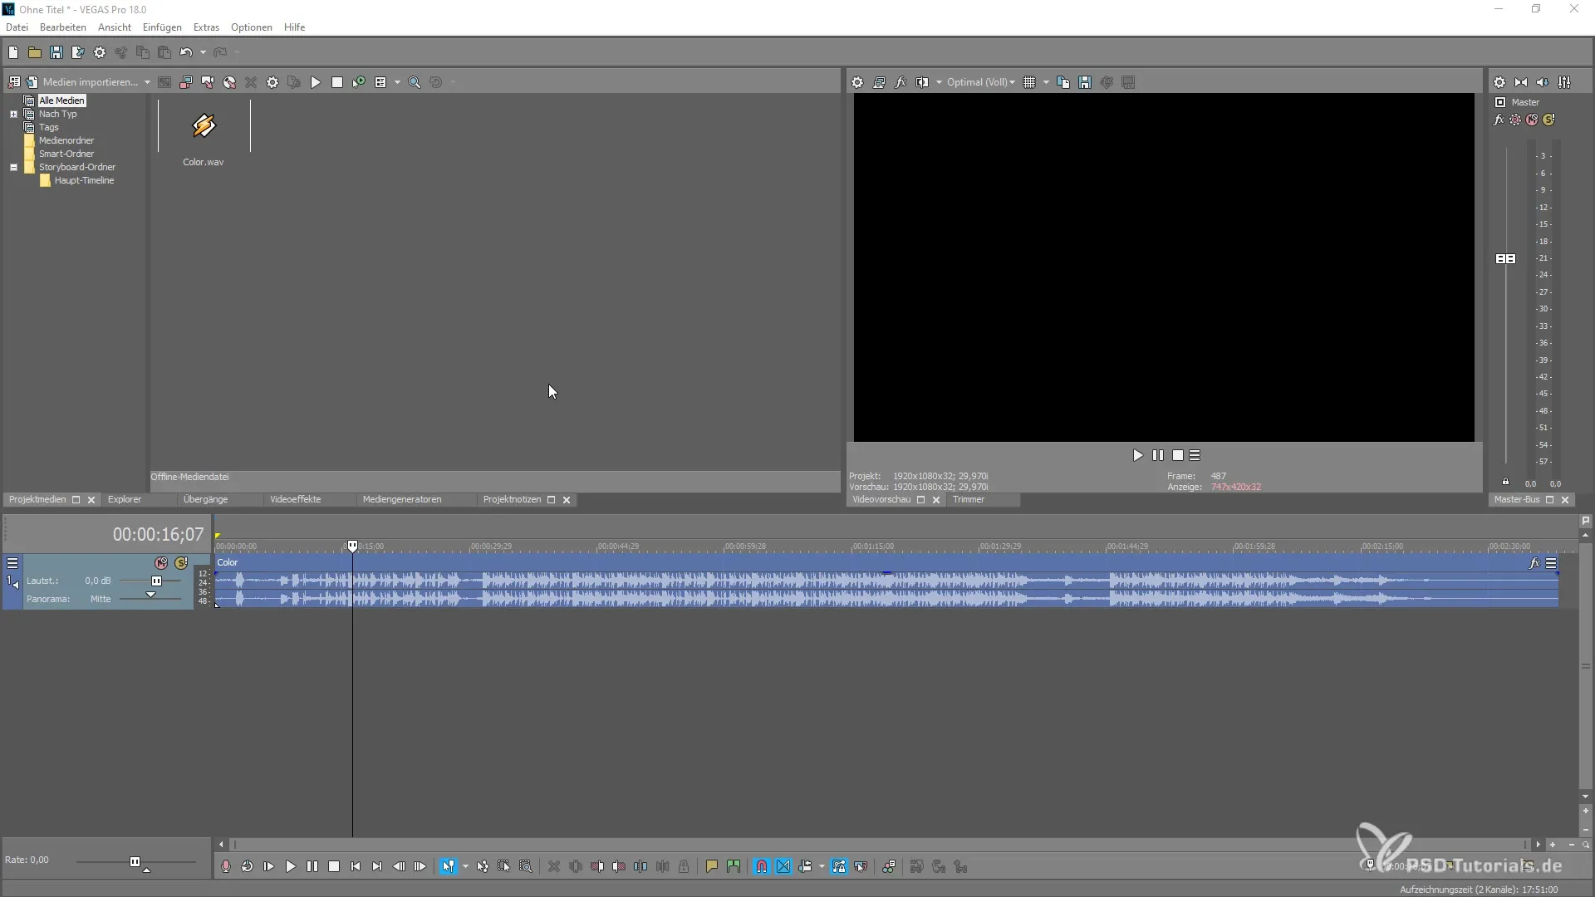
Task: Adjust the Lautst. volume slider on track
Action: click(156, 581)
